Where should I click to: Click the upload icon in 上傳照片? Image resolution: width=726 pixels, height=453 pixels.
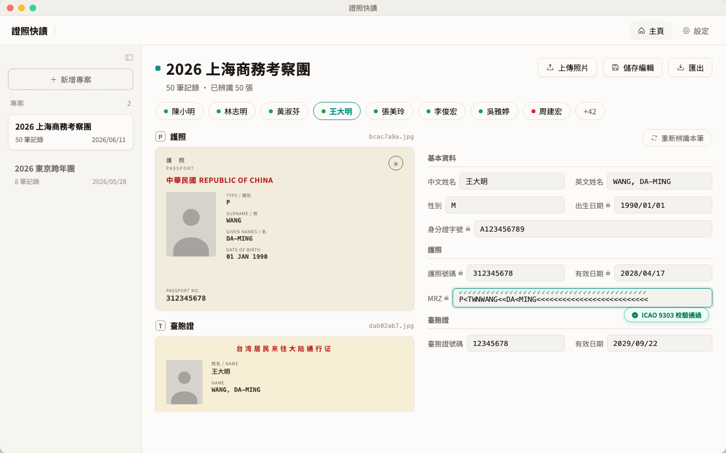[x=550, y=67]
